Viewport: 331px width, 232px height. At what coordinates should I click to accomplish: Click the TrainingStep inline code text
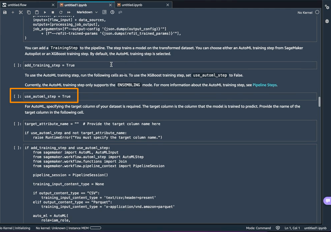(x=64, y=48)
